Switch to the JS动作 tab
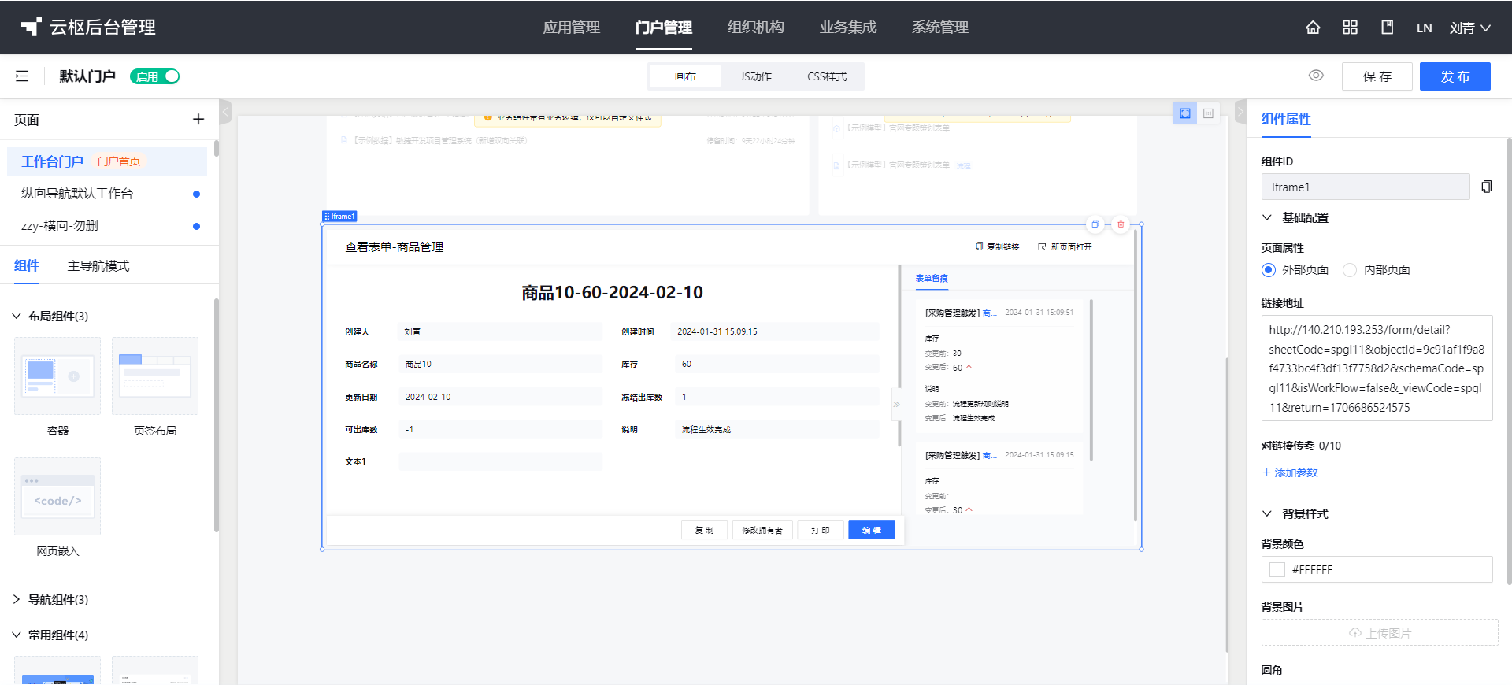This screenshot has width=1512, height=685. 756,76
